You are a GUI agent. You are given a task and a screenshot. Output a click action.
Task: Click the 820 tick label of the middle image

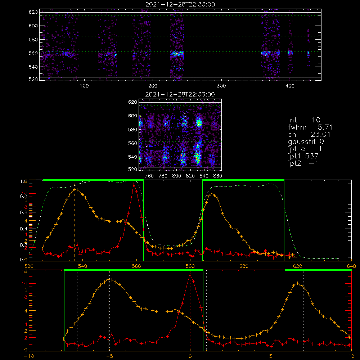coord(190,176)
